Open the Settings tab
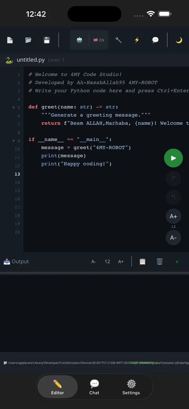Screen dimensions: 189x409 tap(131, 387)
